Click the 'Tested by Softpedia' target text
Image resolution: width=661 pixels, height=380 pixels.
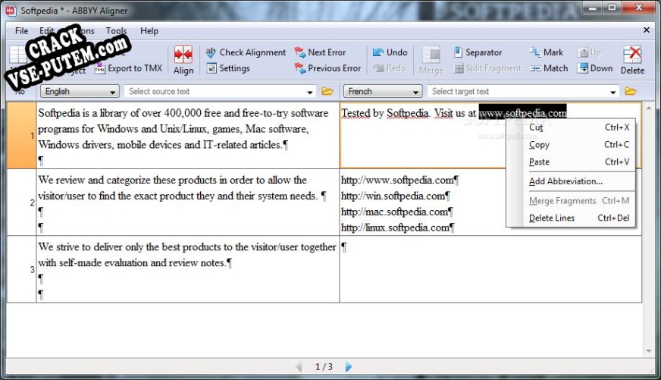point(385,113)
